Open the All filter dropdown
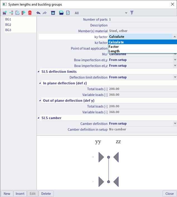 point(126,13)
